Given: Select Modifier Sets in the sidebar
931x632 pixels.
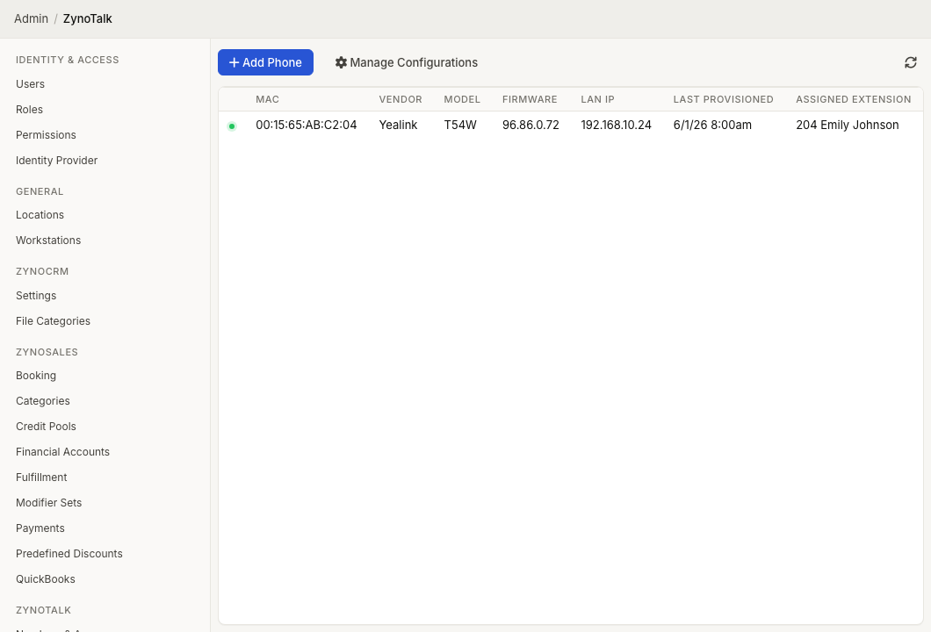Looking at the screenshot, I should [48, 503].
